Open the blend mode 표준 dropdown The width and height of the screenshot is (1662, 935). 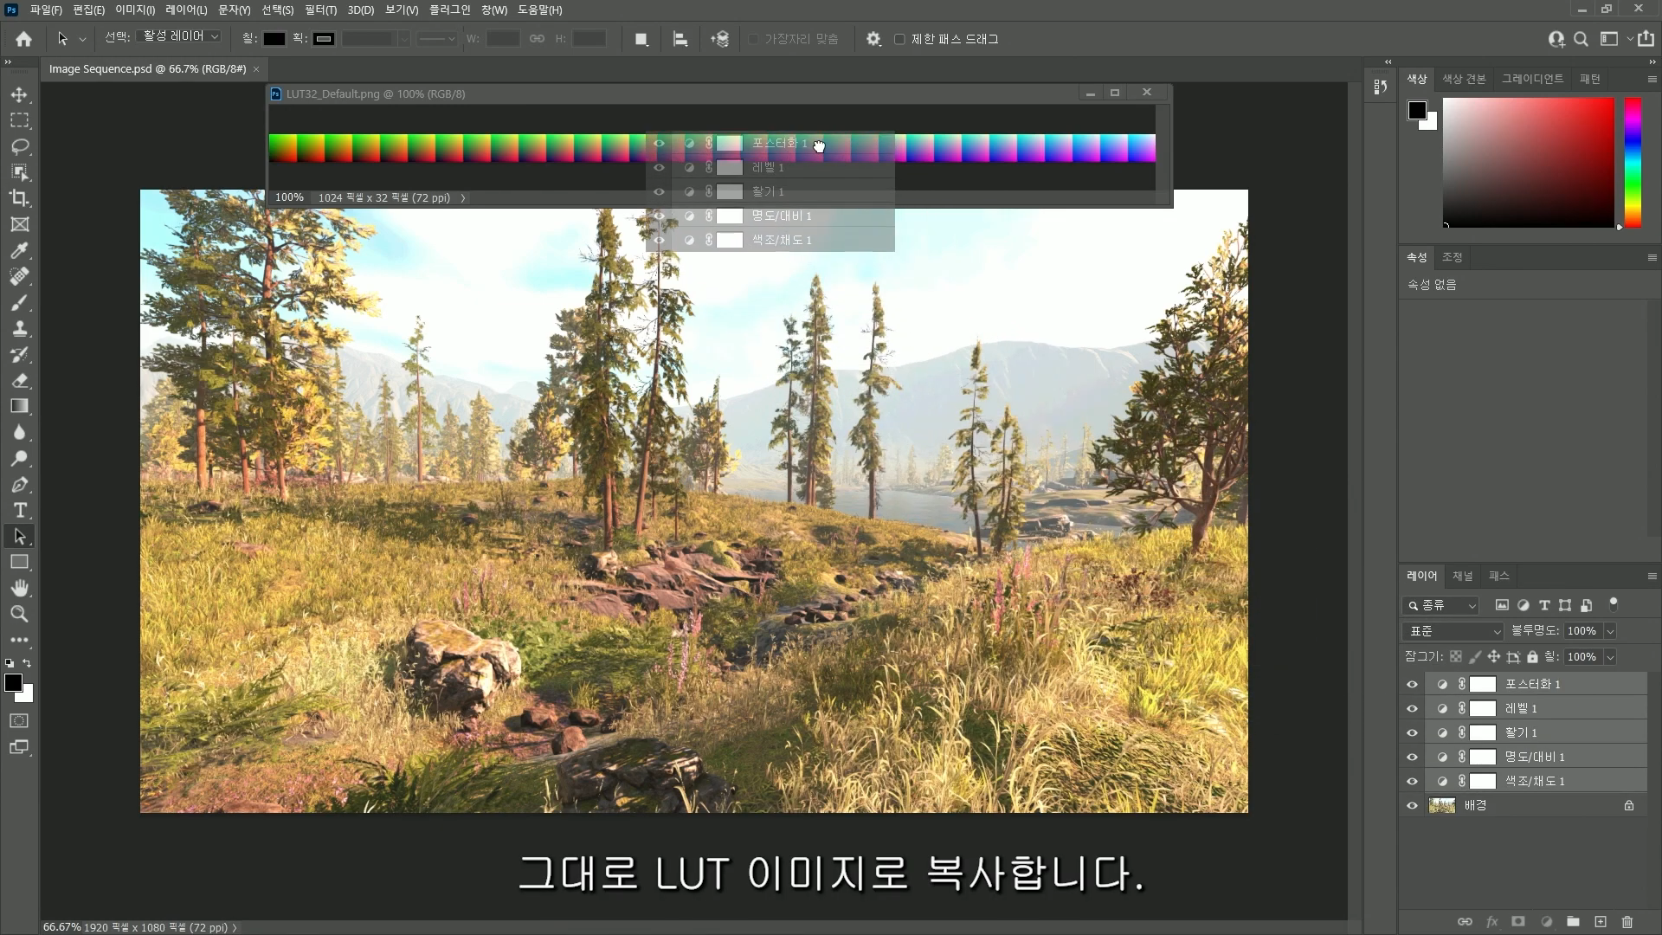pos(1453,631)
